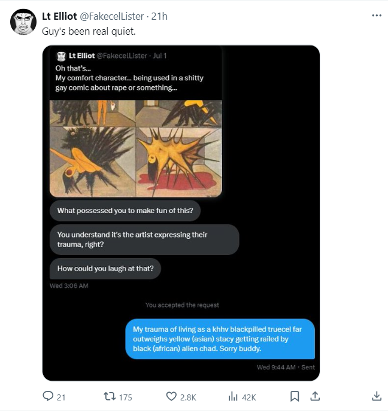
Task: Open the three-dot more options menu
Action: 377,16
